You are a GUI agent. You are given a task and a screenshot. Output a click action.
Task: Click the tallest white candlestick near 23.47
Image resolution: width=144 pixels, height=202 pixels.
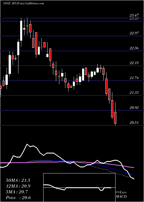pyautogui.click(x=21, y=31)
